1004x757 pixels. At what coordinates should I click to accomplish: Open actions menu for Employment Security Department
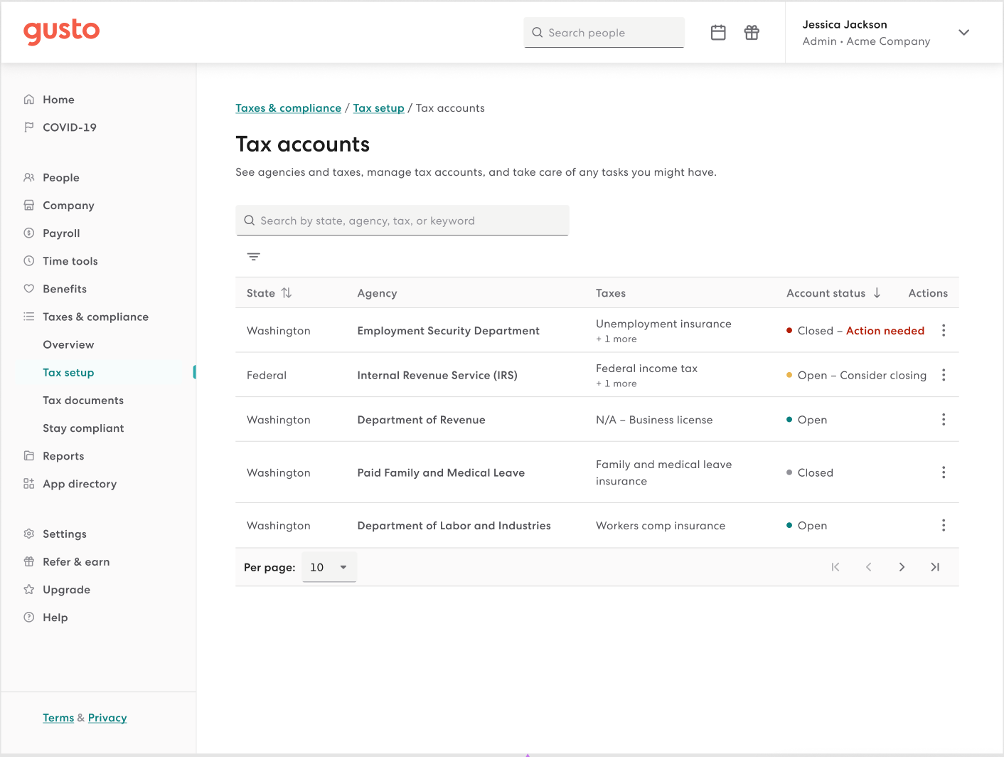(944, 330)
